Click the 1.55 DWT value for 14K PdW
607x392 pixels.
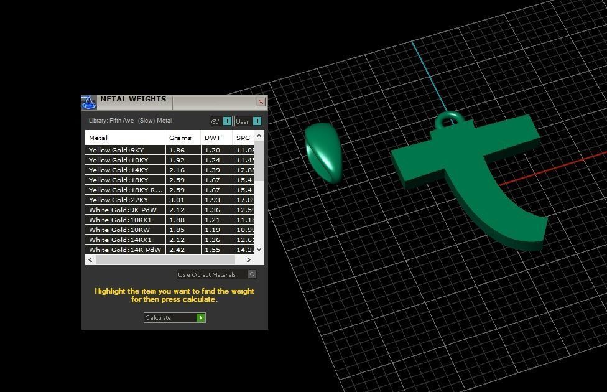click(212, 250)
